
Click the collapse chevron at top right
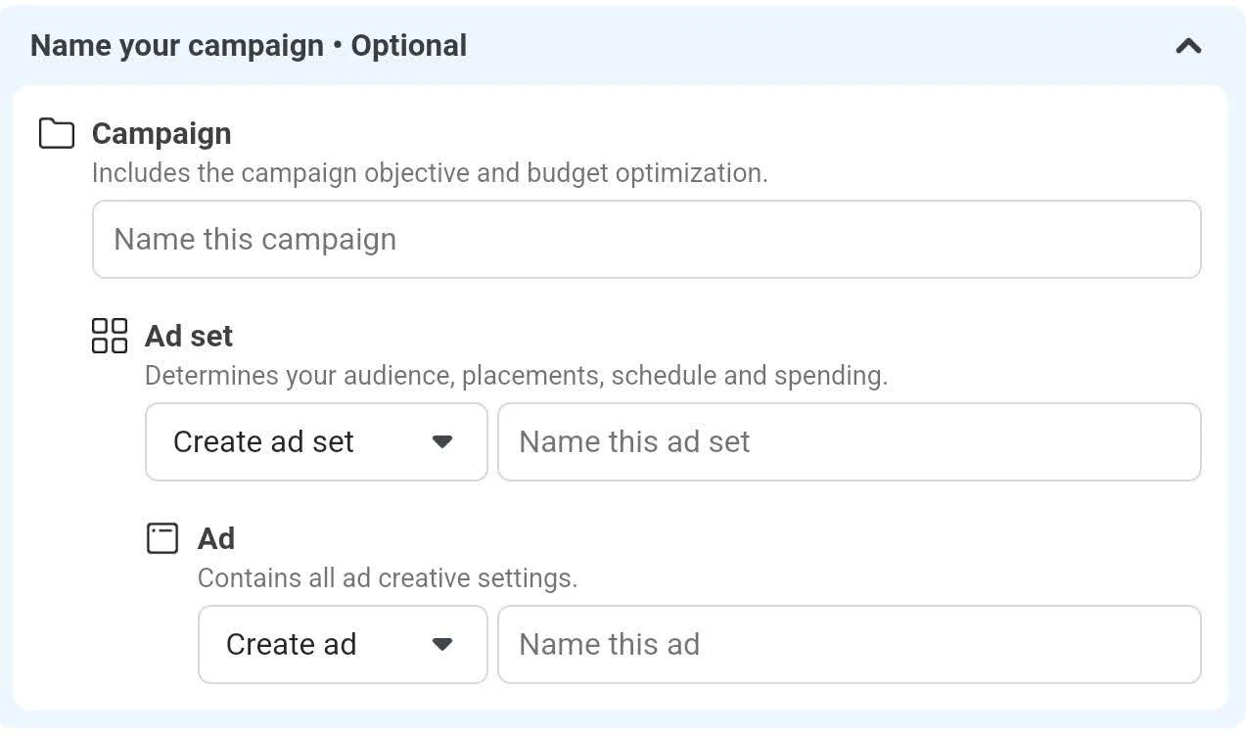click(1187, 45)
